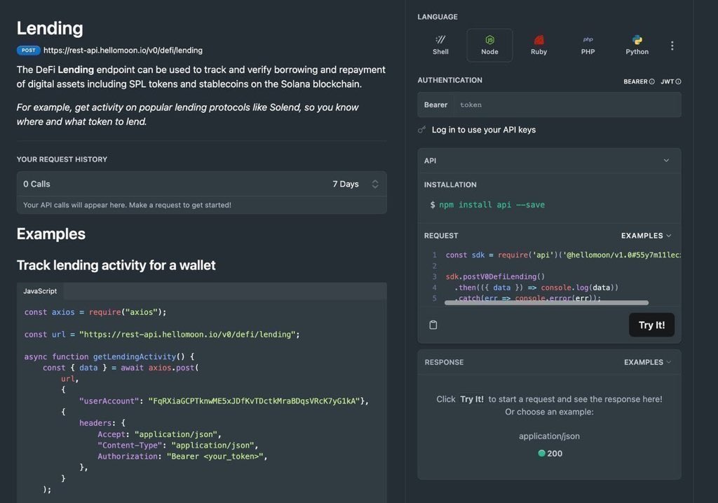
Task: Click the Authorization Bearer your_token line
Action: [182, 456]
